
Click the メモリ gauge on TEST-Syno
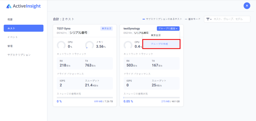[89, 45]
